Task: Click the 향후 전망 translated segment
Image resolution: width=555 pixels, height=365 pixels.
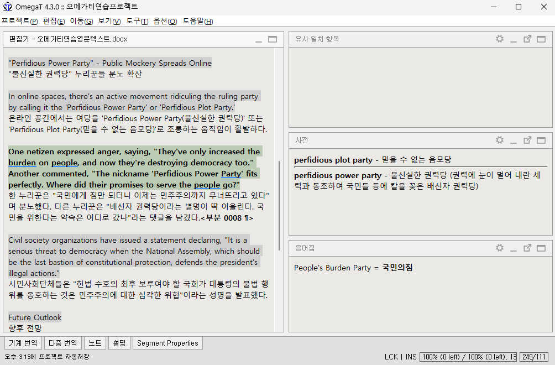Action: (25, 328)
